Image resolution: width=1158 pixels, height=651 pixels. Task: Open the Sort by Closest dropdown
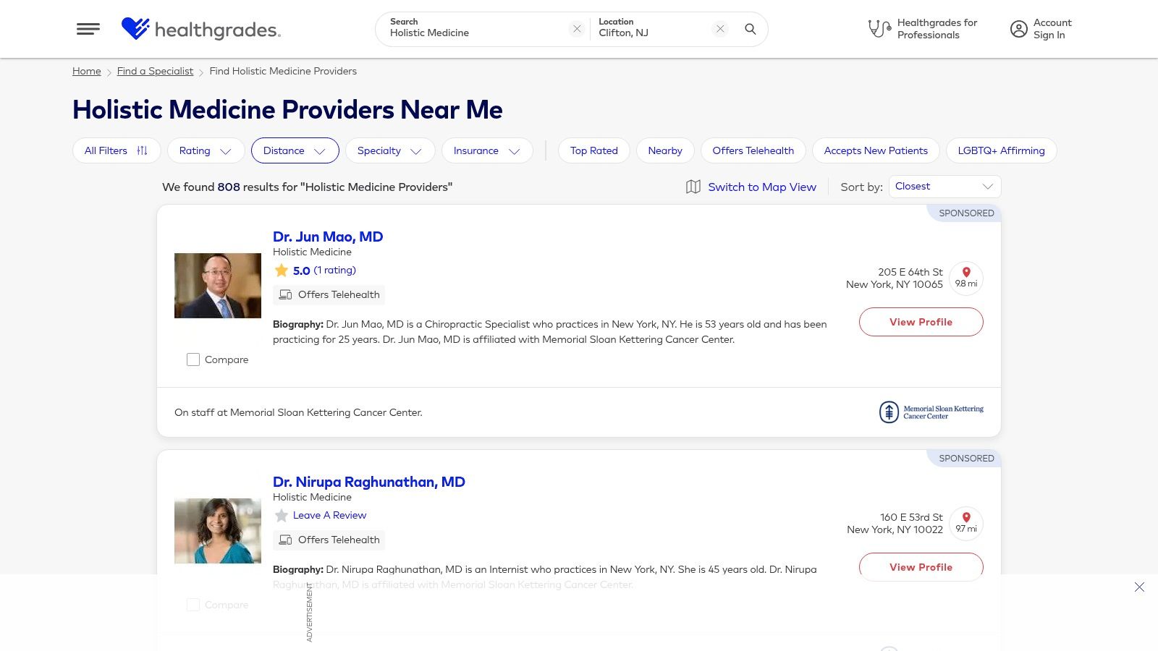click(x=944, y=187)
